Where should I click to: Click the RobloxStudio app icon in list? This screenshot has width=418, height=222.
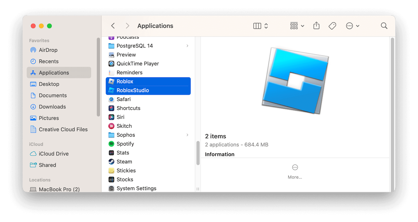tap(111, 90)
